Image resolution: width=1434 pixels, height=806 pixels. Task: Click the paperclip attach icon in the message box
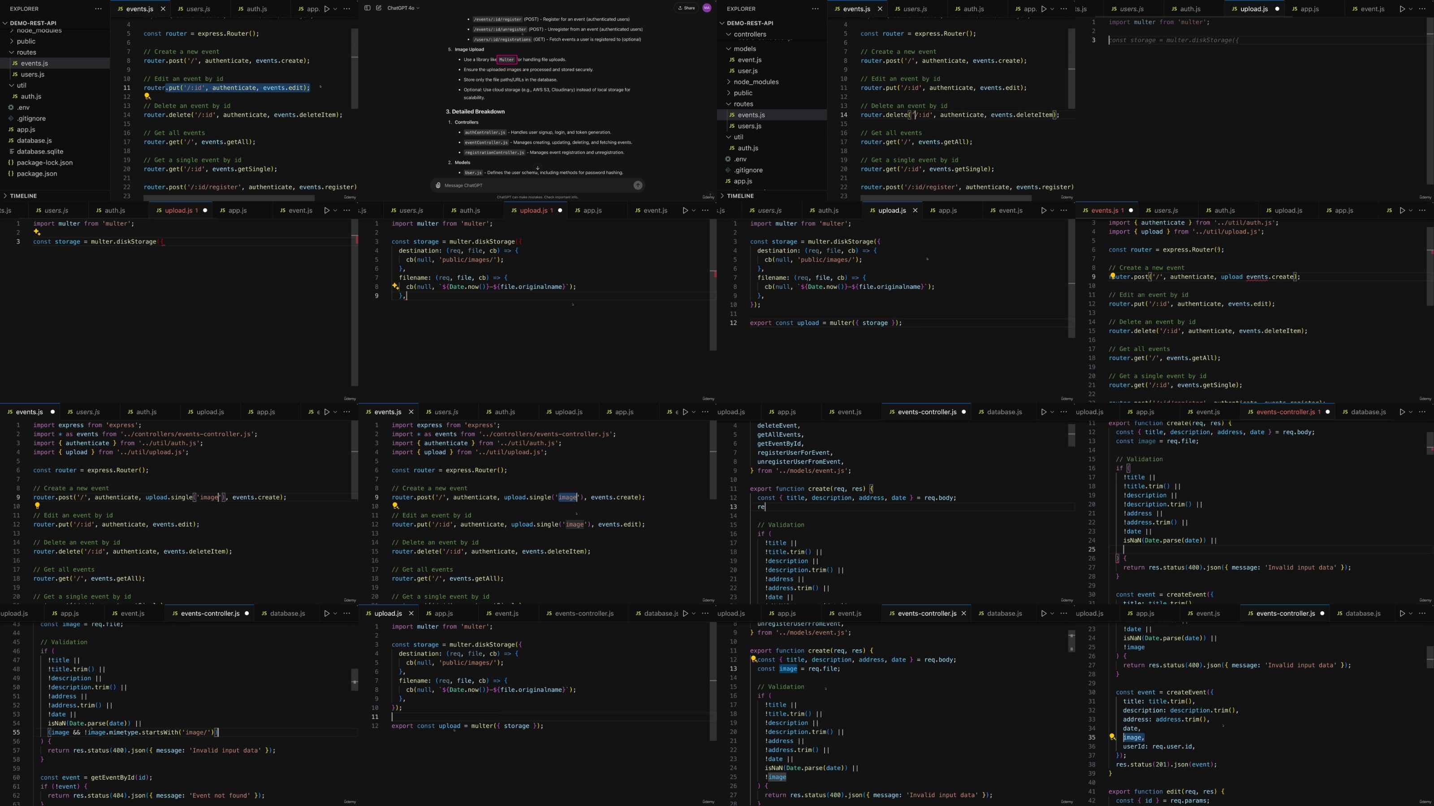(x=438, y=185)
